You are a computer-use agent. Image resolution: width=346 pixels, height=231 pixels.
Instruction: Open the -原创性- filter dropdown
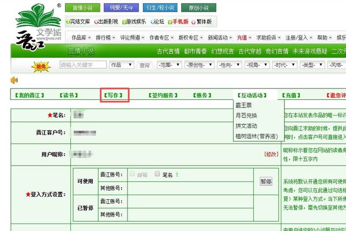200,65
